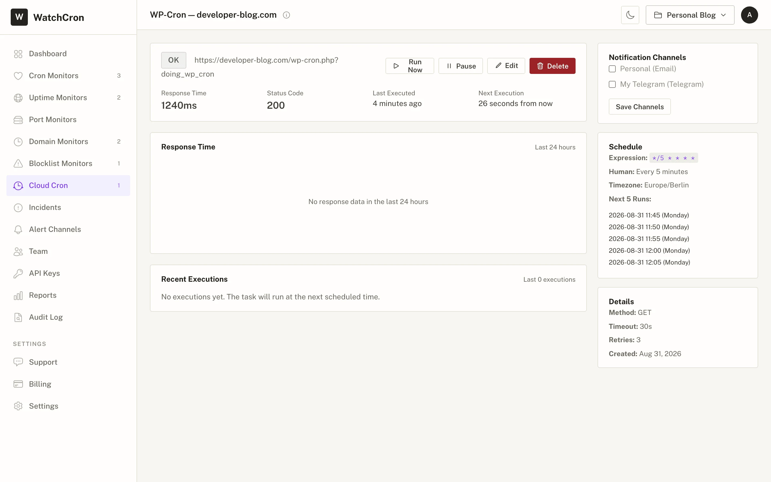Toggle dark mode with the moon icon
771x482 pixels.
tap(630, 15)
